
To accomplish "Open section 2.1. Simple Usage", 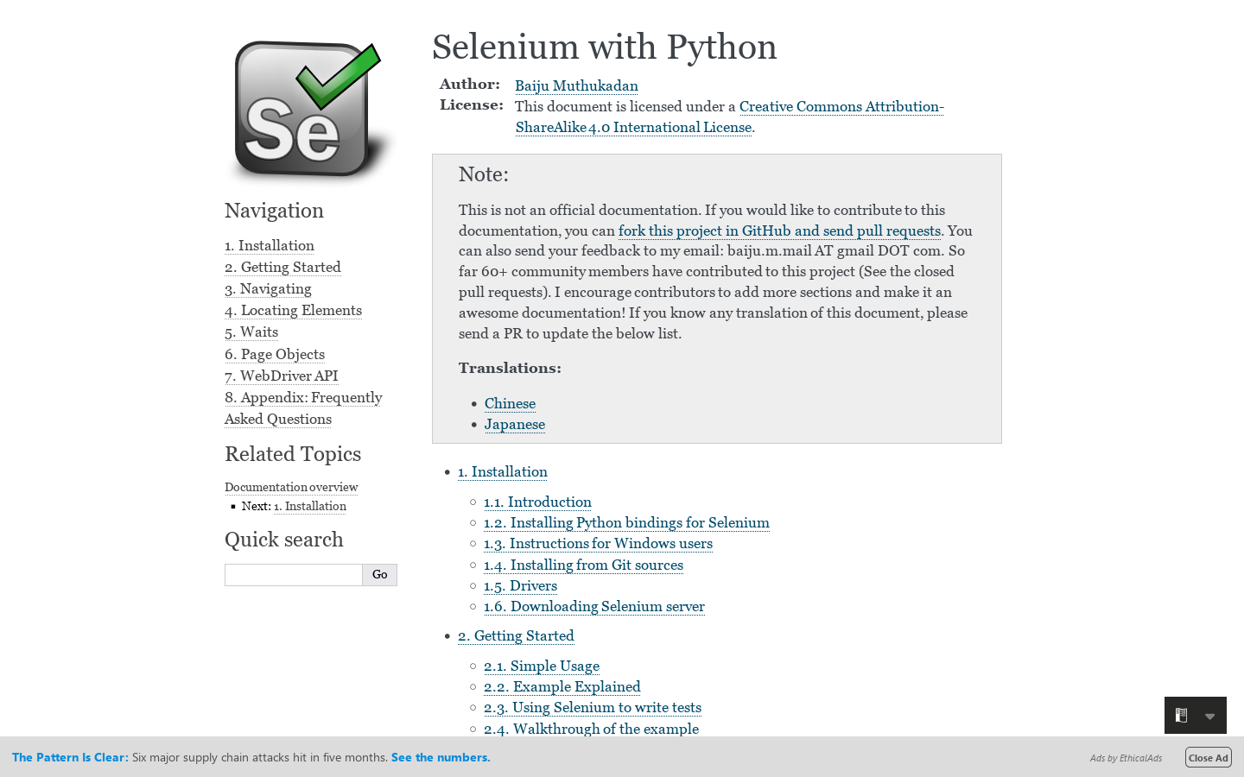I will 542,666.
